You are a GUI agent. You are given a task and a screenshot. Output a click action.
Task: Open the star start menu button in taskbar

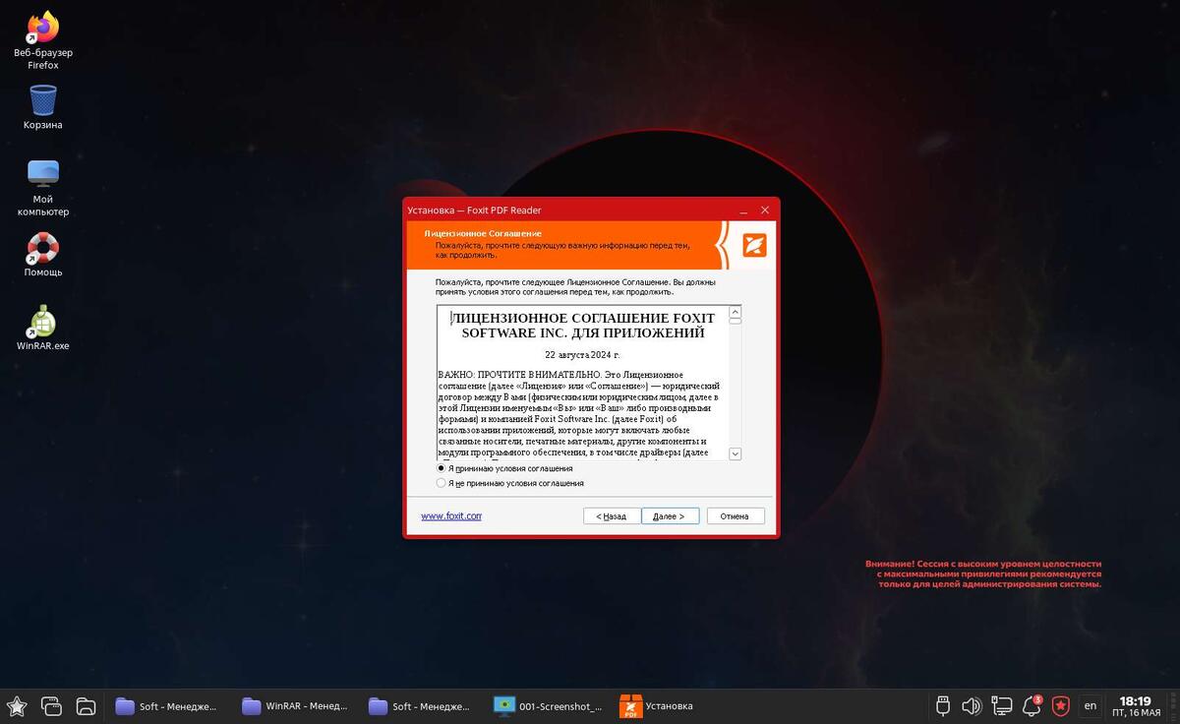pos(17,705)
